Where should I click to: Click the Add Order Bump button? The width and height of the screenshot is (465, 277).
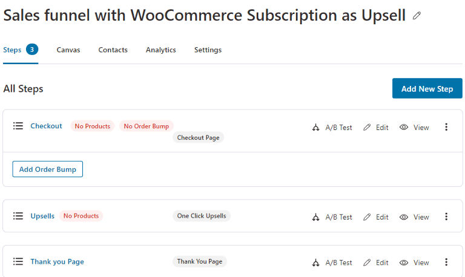tap(47, 169)
